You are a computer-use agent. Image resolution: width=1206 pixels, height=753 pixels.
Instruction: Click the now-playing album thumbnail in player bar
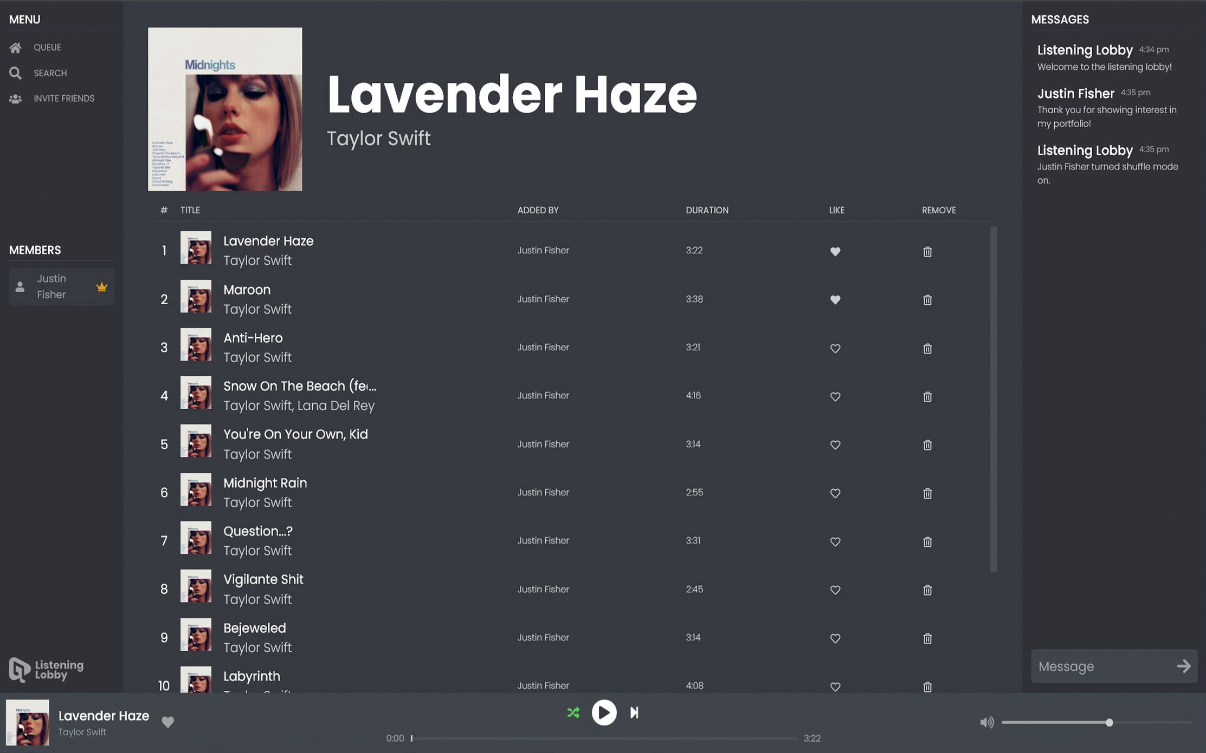click(28, 722)
